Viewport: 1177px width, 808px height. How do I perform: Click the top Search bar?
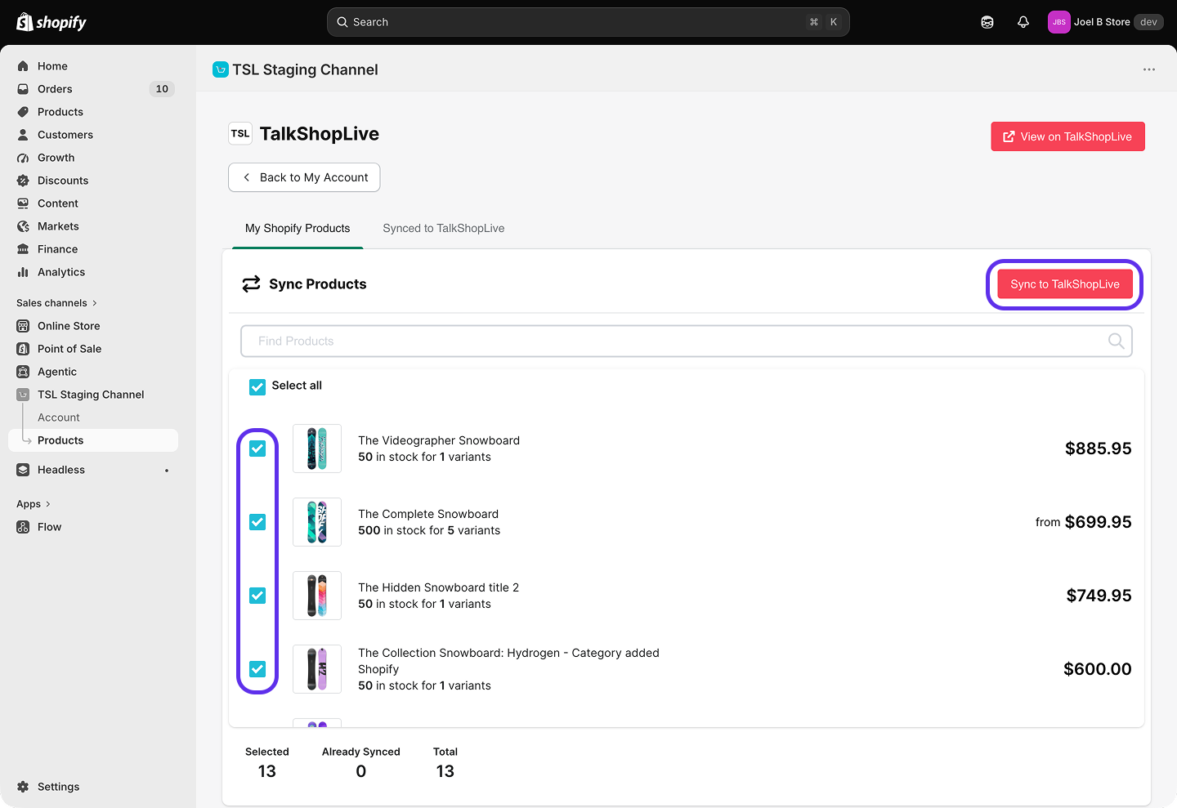click(588, 22)
